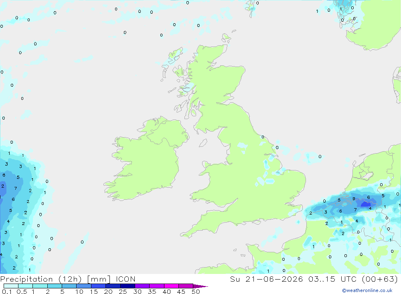Click the time range "03..15 UTC"

point(332,279)
